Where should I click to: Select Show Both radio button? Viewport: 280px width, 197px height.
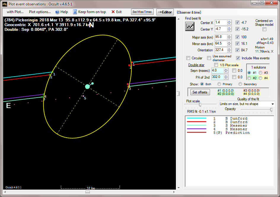tap(202, 84)
